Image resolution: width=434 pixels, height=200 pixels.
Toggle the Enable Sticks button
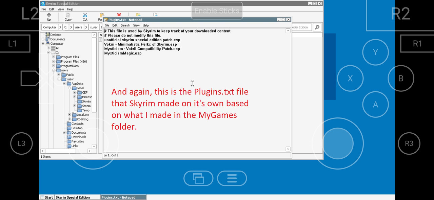pyautogui.click(x=217, y=10)
